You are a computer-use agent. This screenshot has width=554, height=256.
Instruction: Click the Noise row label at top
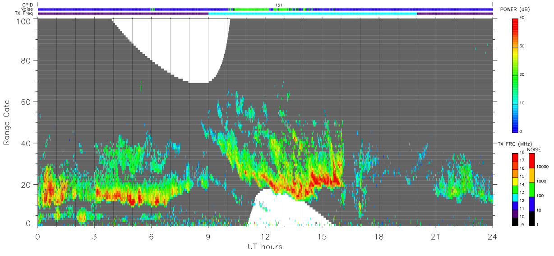pos(26,9)
